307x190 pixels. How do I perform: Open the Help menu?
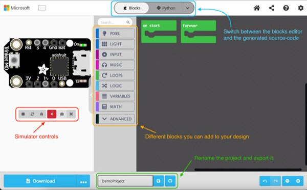[x=286, y=8]
